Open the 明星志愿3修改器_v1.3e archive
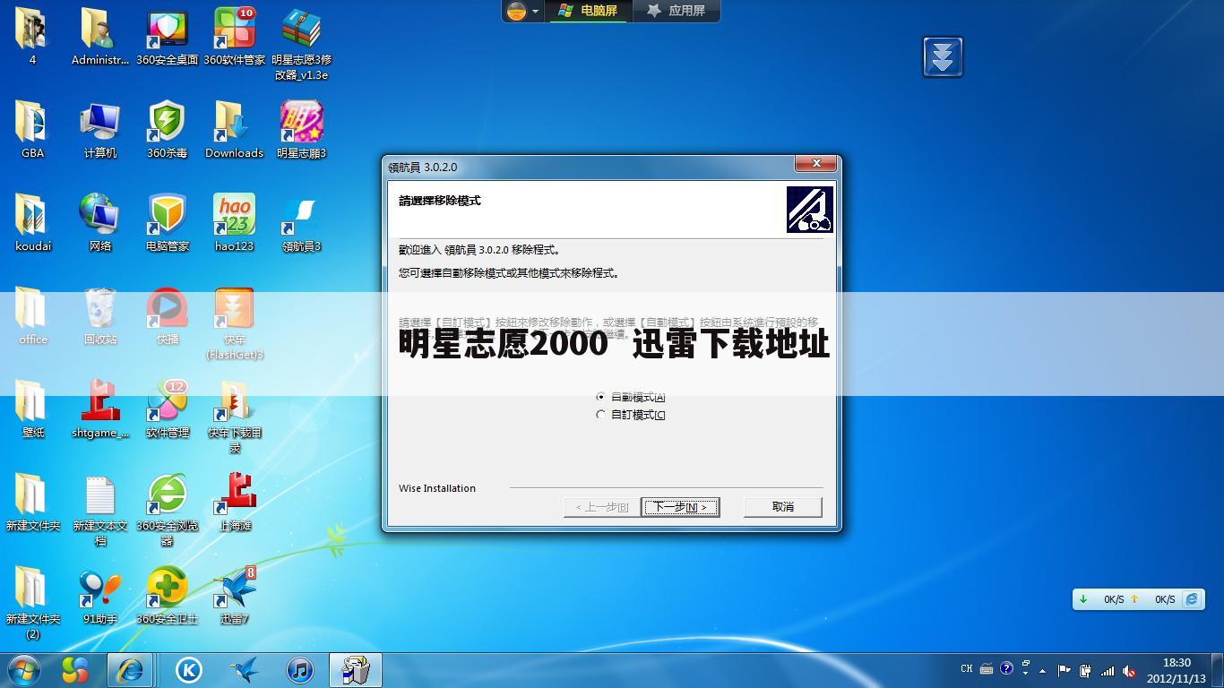This screenshot has height=688, width=1224. [301, 43]
